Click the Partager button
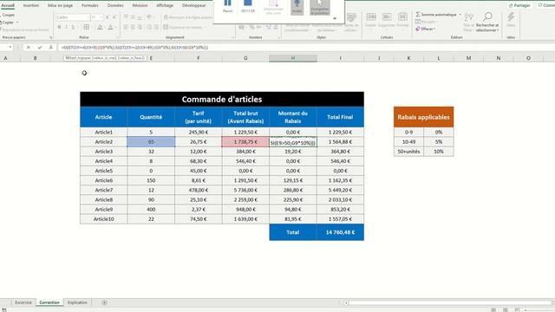 click(519, 5)
